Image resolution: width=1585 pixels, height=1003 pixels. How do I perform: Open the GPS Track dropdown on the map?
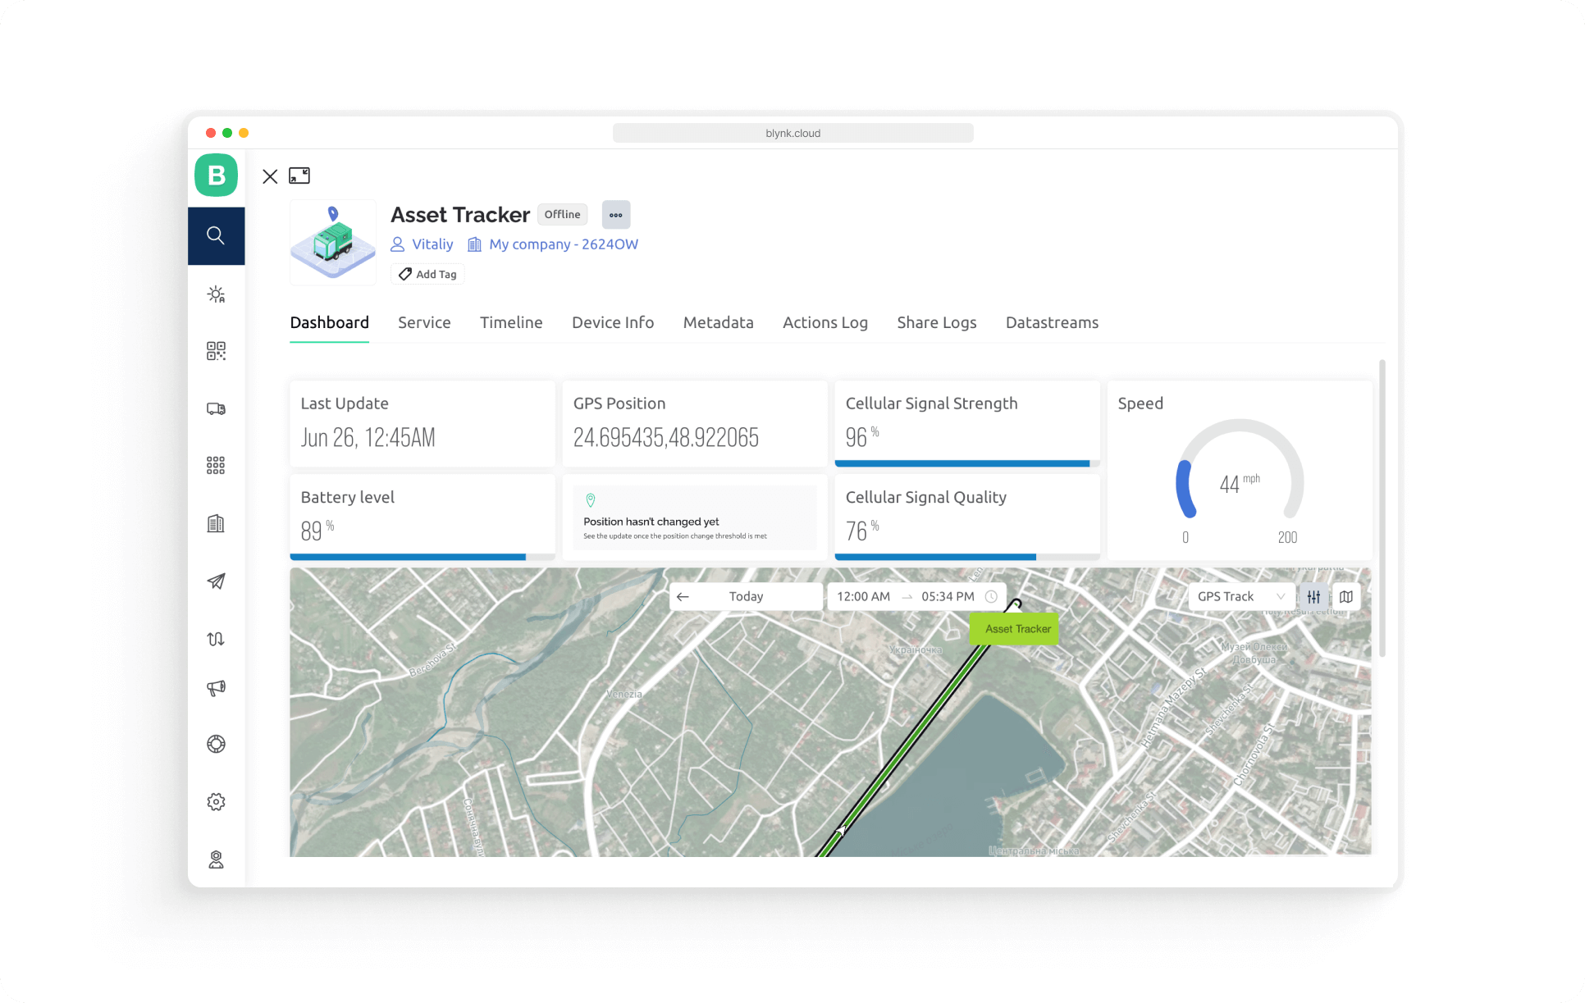coord(1240,596)
